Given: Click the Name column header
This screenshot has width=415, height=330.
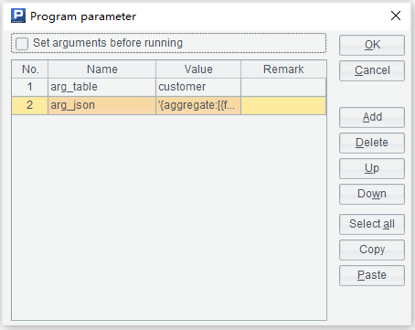Looking at the screenshot, I should click(101, 69).
